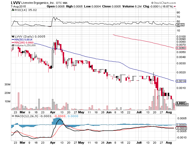Image resolution: width=191 pixels, height=145 pixels.
Task: Click the MA(200) 0.0060 red legend
Action: 23,42
